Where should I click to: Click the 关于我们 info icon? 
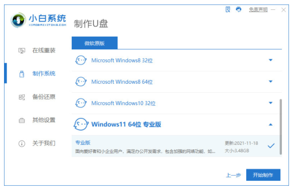[x=22, y=143]
